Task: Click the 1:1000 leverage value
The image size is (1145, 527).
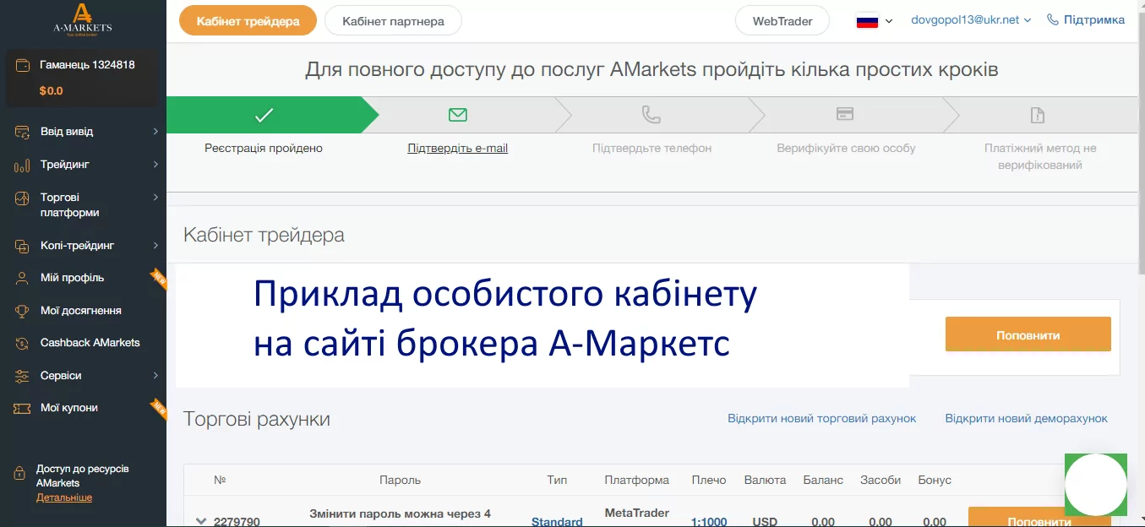Action: [709, 522]
